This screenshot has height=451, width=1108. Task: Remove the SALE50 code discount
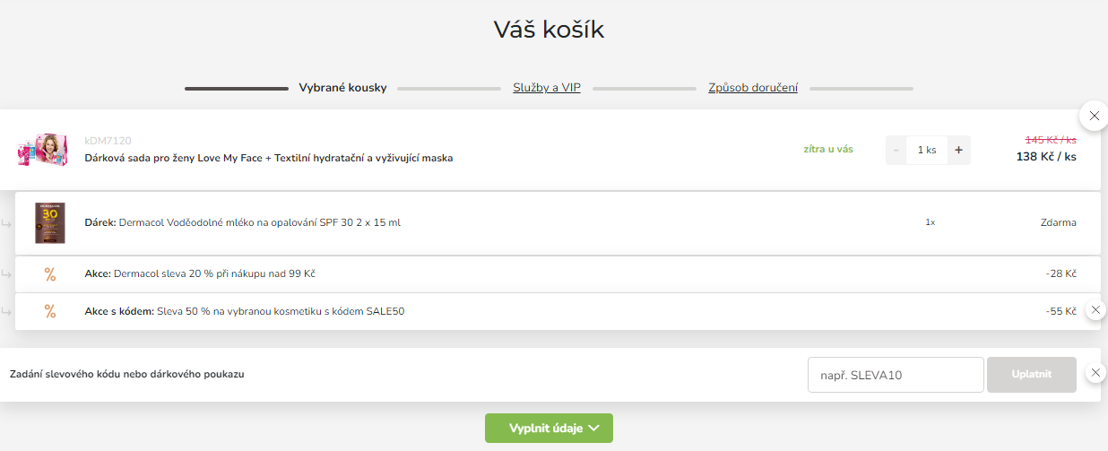click(1095, 310)
